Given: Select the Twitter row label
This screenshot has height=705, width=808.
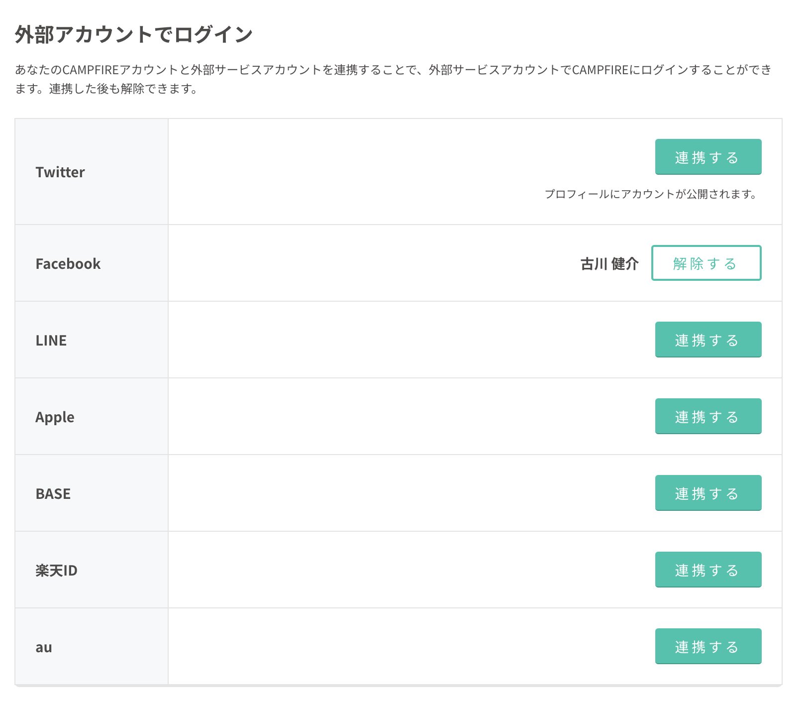Looking at the screenshot, I should point(60,172).
